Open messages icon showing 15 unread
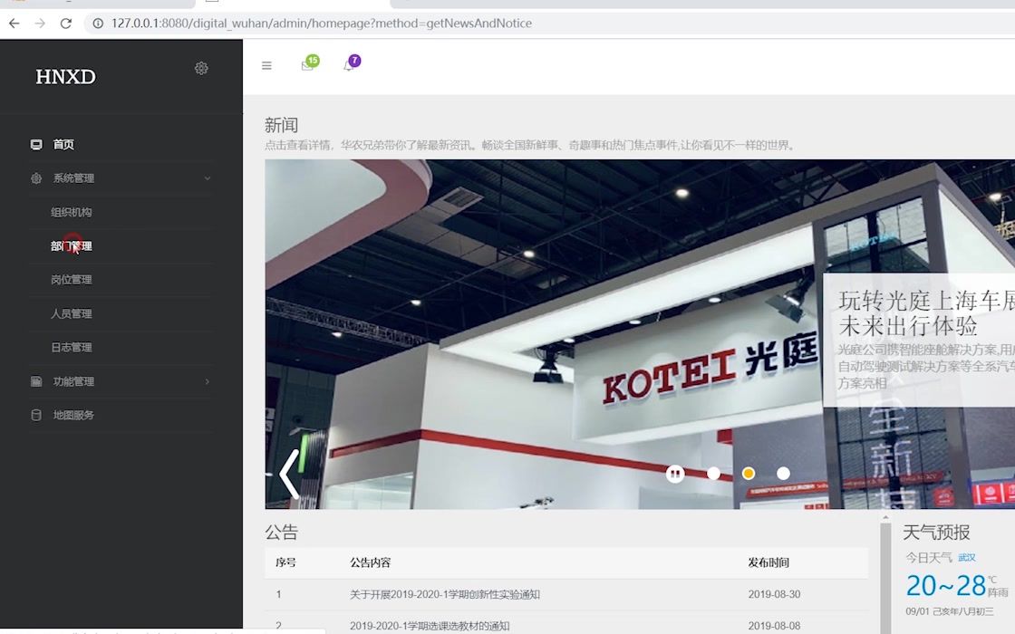 pyautogui.click(x=308, y=65)
